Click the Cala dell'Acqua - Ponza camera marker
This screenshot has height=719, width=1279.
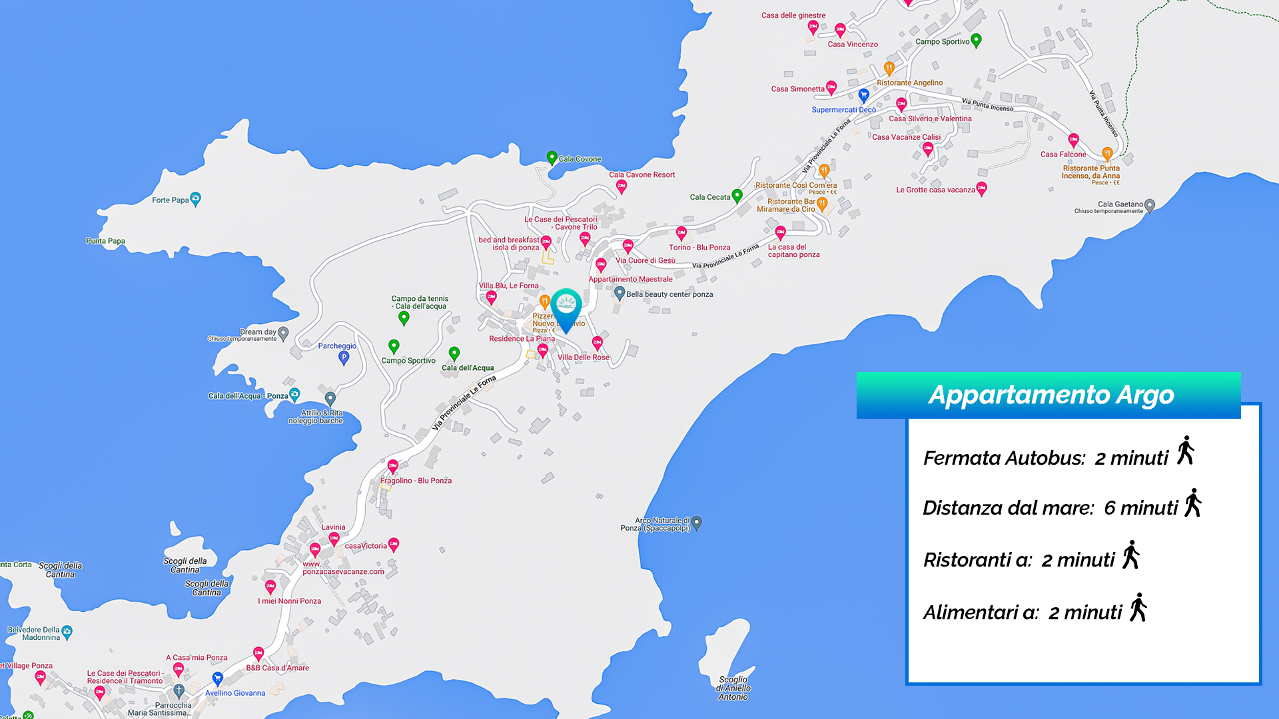(294, 395)
